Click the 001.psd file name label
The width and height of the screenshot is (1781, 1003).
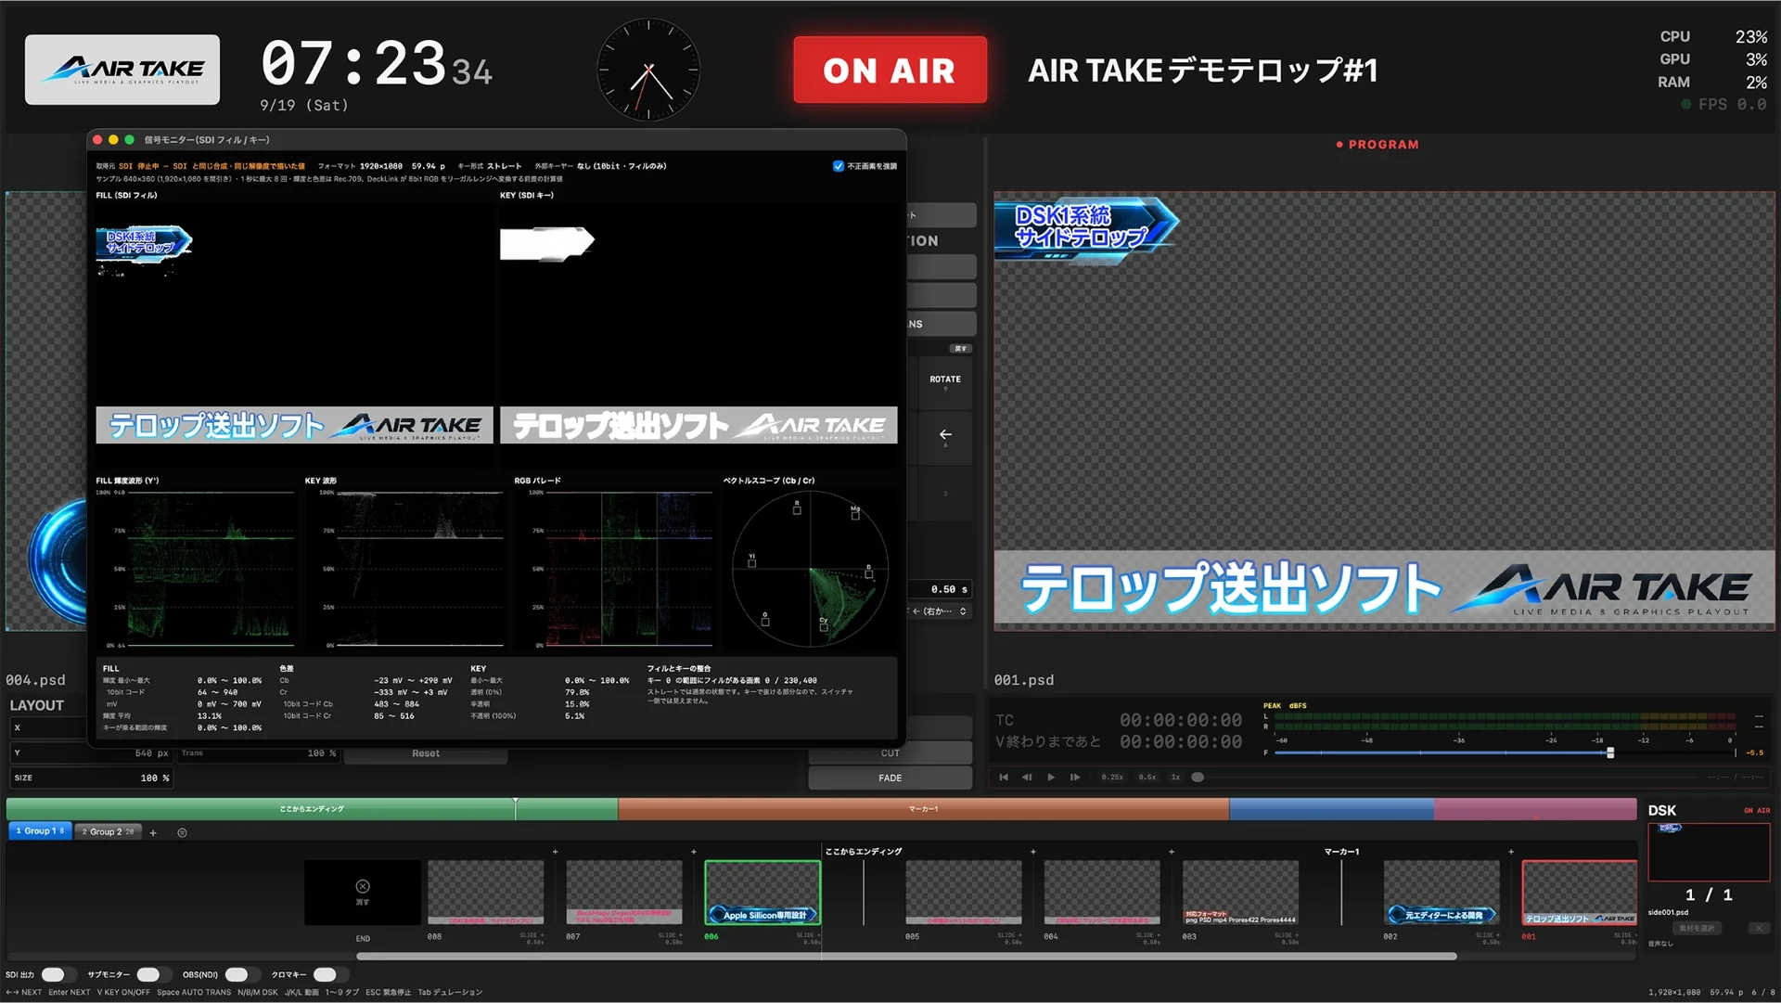click(x=1024, y=680)
